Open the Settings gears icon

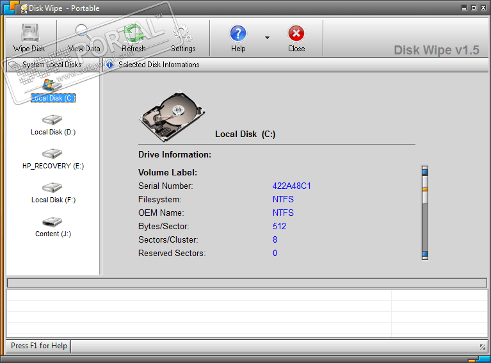pos(183,33)
